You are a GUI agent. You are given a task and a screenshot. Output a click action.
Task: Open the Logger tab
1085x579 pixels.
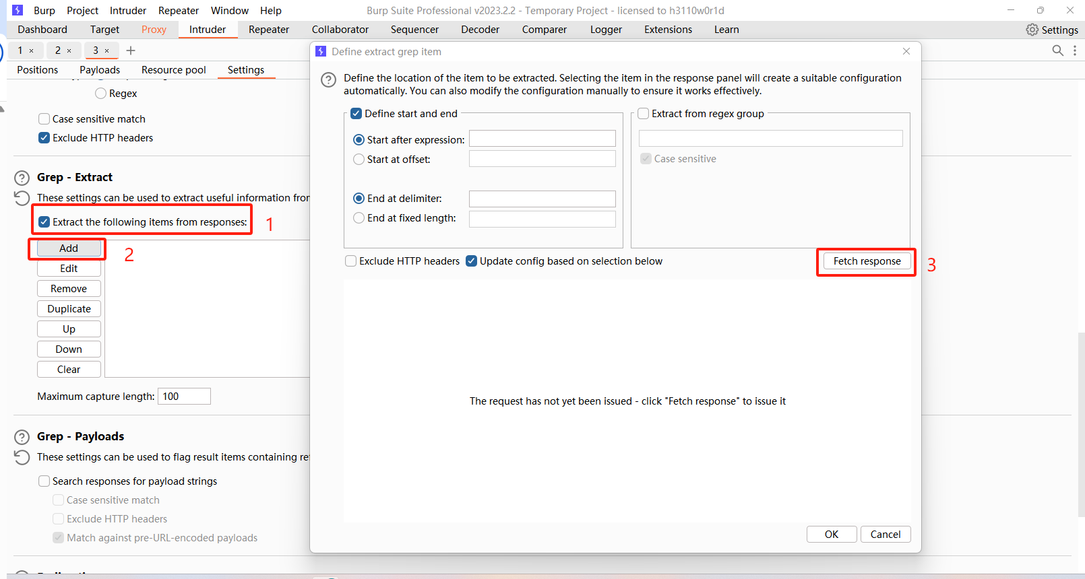point(606,30)
